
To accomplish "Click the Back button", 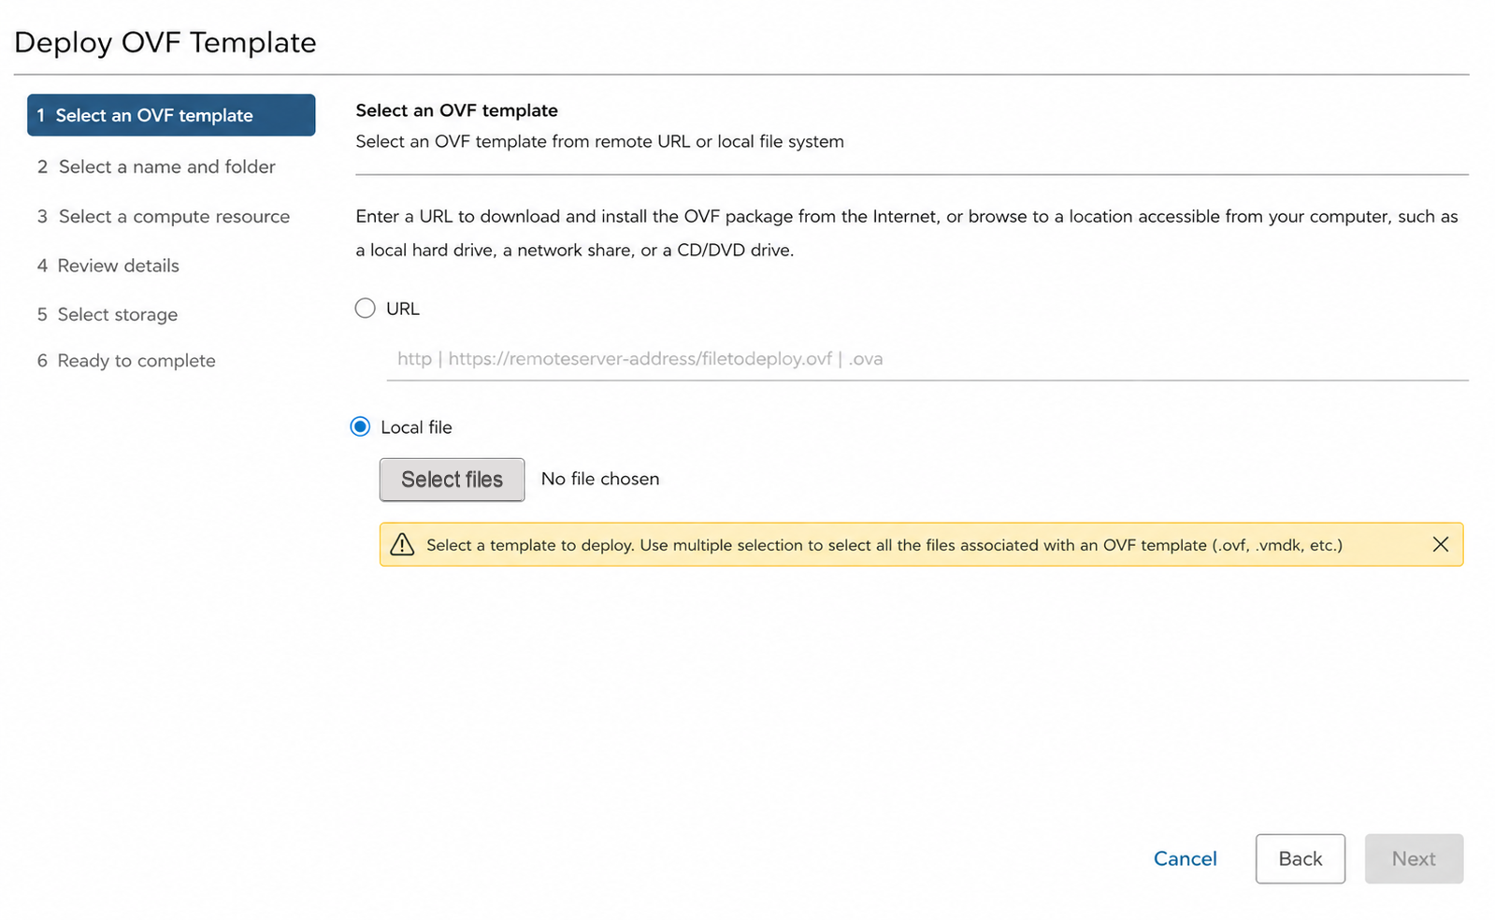I will pyautogui.click(x=1300, y=858).
